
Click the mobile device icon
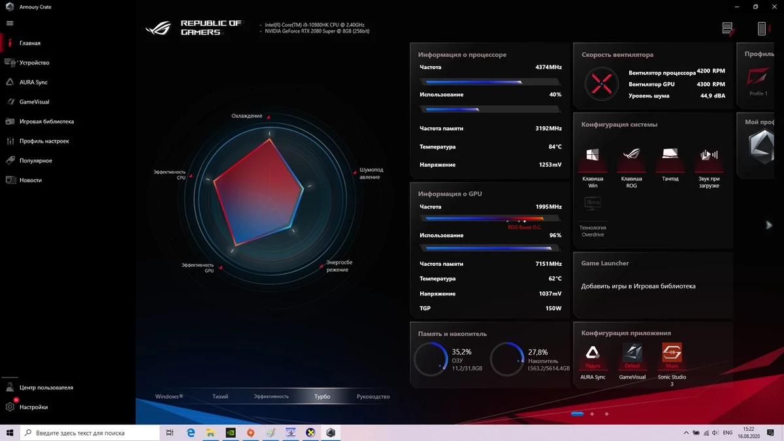762,28
